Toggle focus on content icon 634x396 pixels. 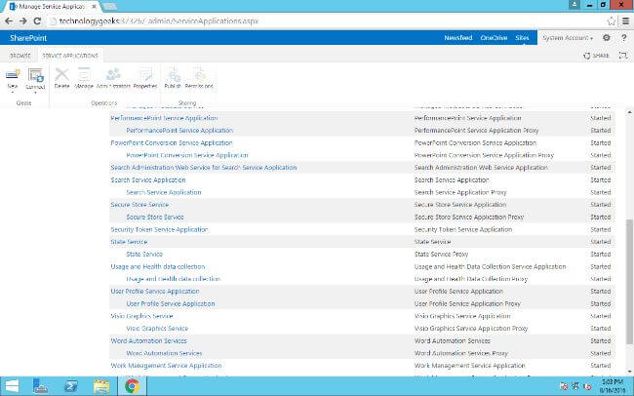(x=623, y=56)
